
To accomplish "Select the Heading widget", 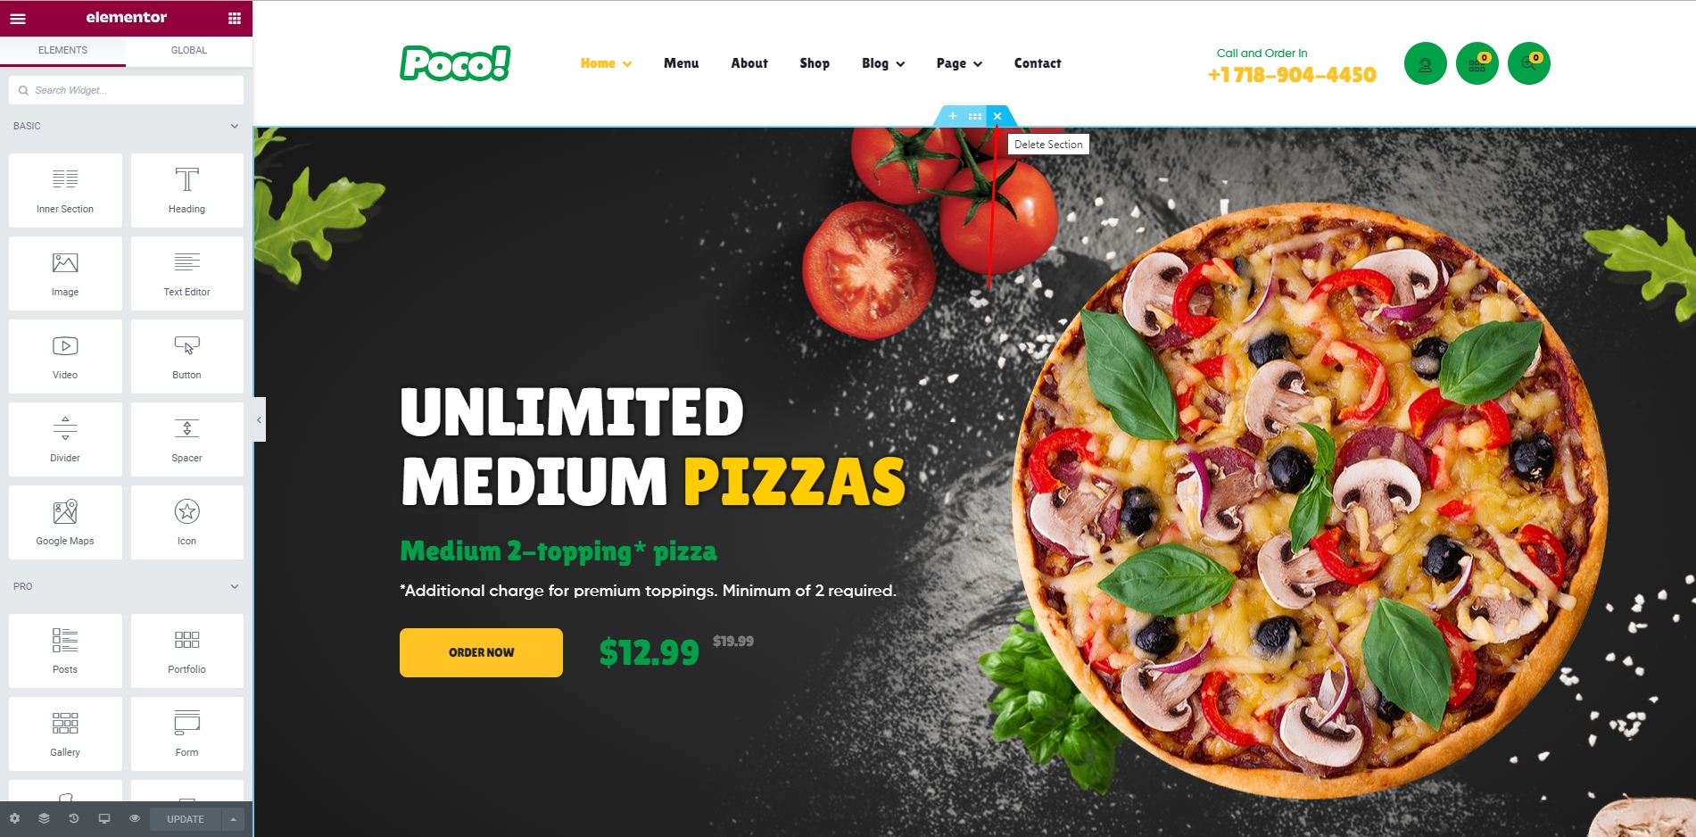I will click(186, 190).
